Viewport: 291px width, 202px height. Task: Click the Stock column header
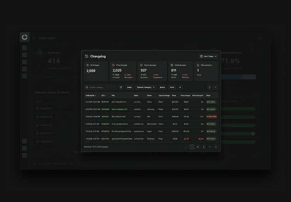[x=208, y=96]
